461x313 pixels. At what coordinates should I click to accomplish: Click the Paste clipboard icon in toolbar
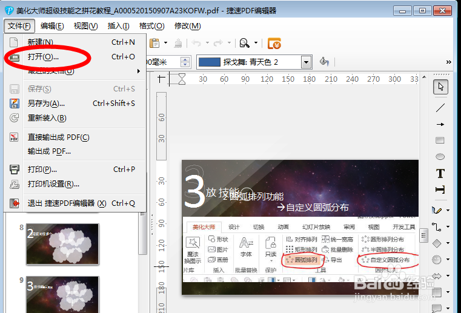[154, 43]
